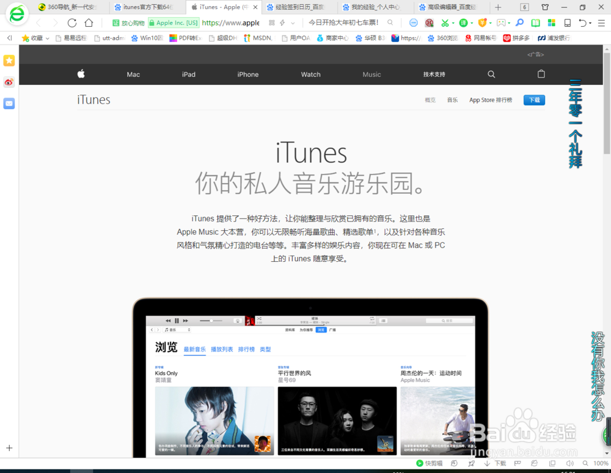Click the page vertical scrollbar thumb
The width and height of the screenshot is (611, 473).
607,103
